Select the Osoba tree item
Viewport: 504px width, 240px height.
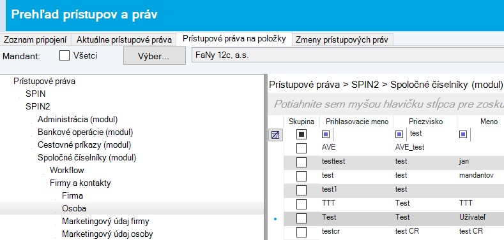[x=74, y=209]
